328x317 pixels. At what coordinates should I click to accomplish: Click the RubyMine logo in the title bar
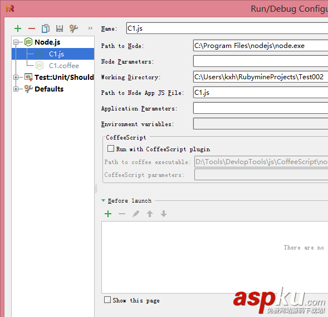(x=10, y=8)
